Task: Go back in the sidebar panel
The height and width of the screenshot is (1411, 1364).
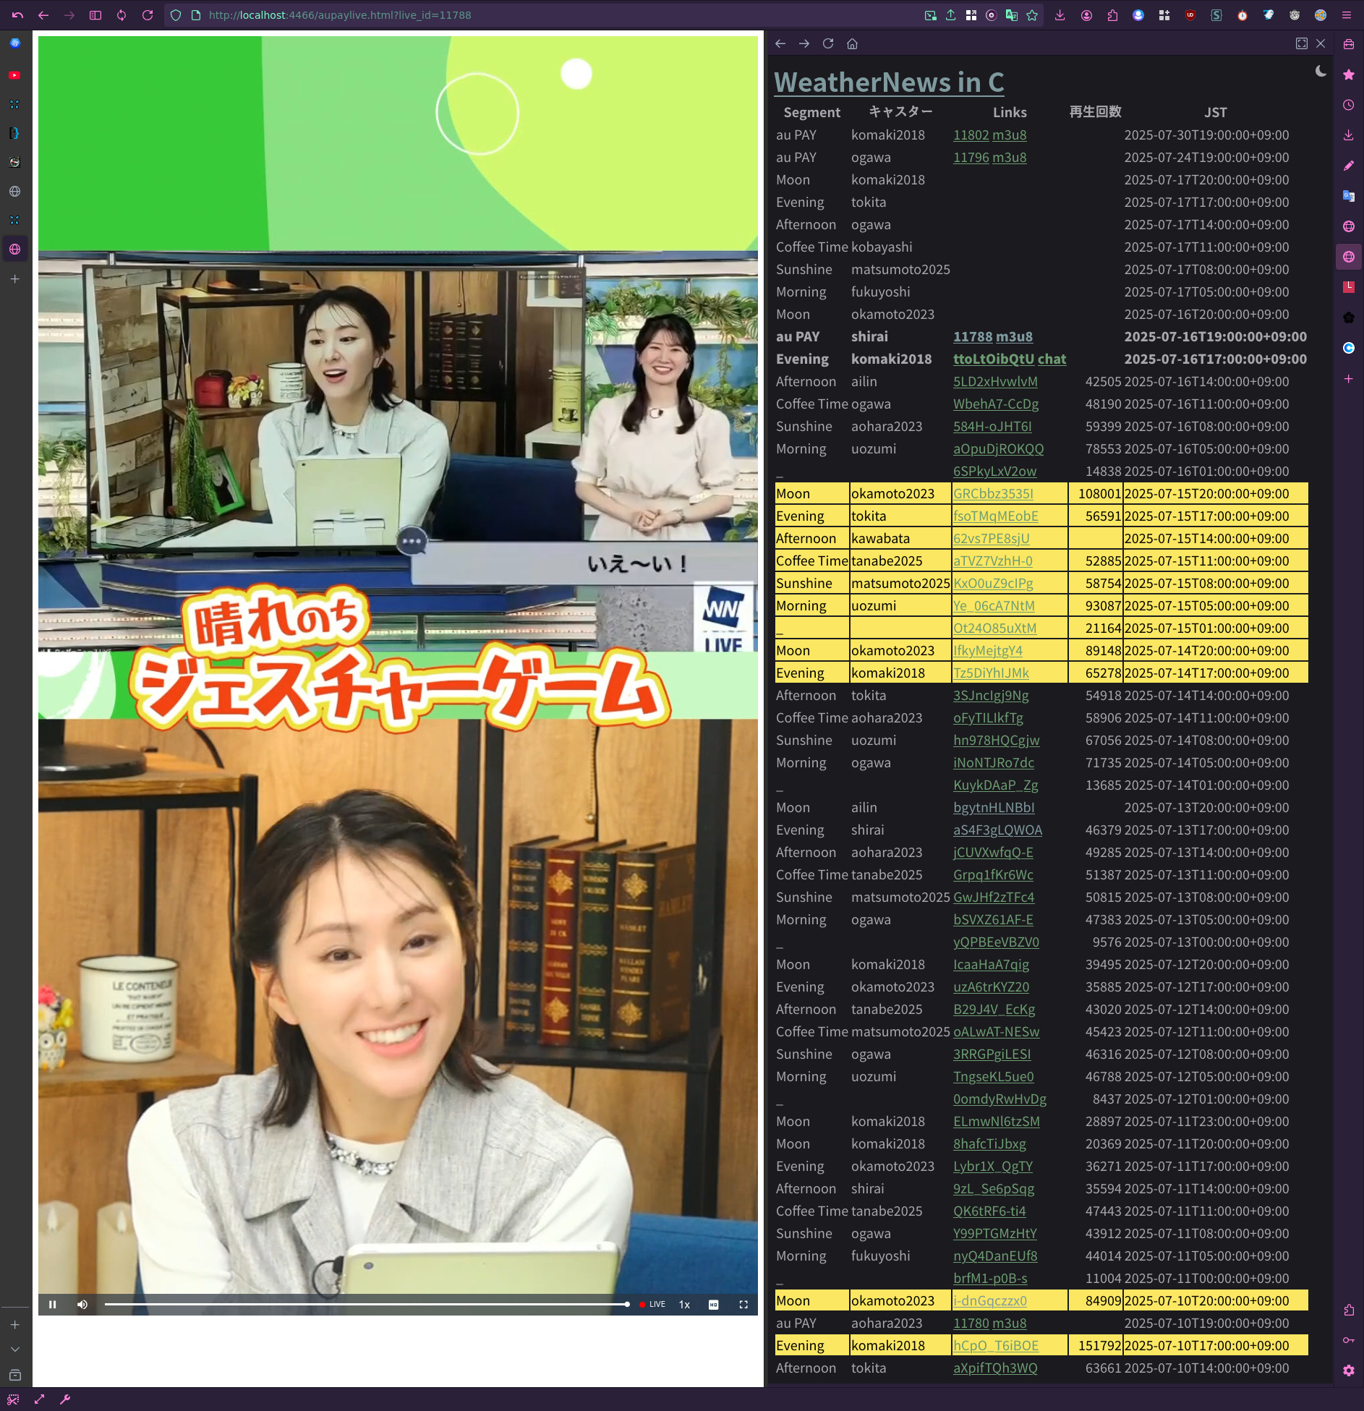Action: pos(780,43)
